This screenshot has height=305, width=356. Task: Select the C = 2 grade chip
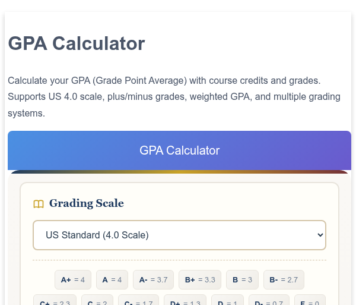tap(97, 300)
